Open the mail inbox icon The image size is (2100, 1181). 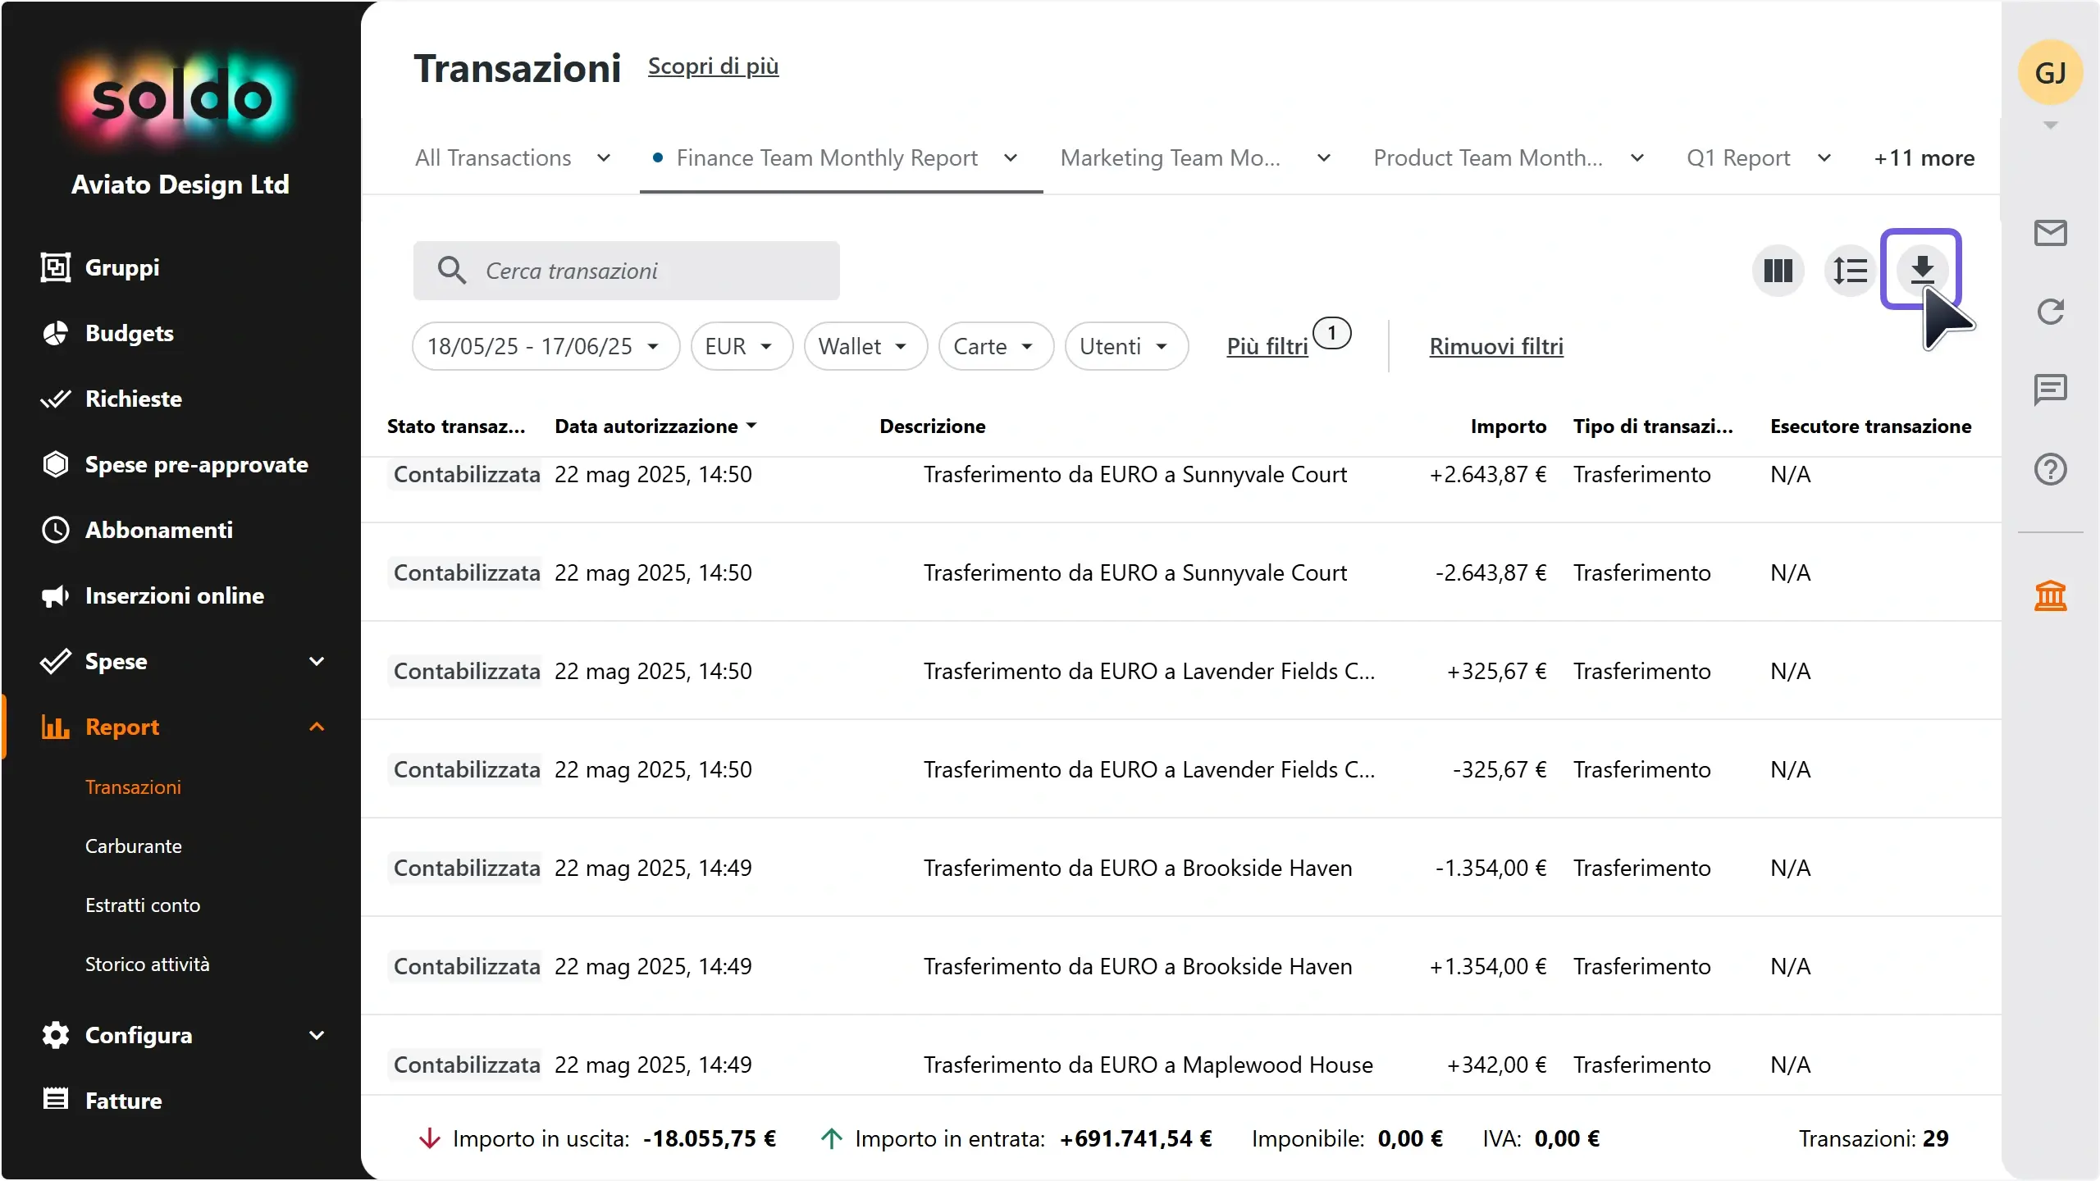pos(2050,233)
